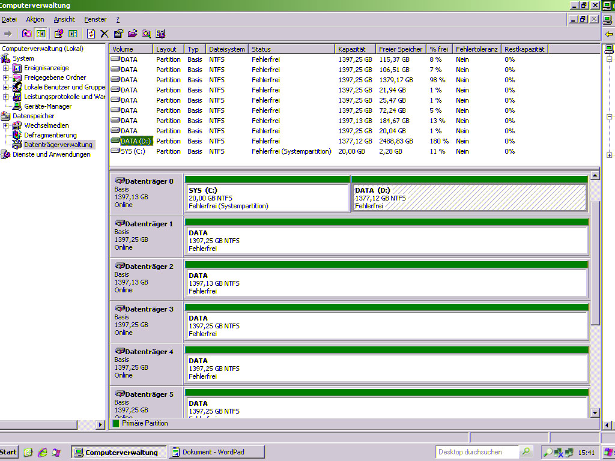This screenshot has height=461, width=615.
Task: Open the Ansicht menu
Action: point(64,19)
